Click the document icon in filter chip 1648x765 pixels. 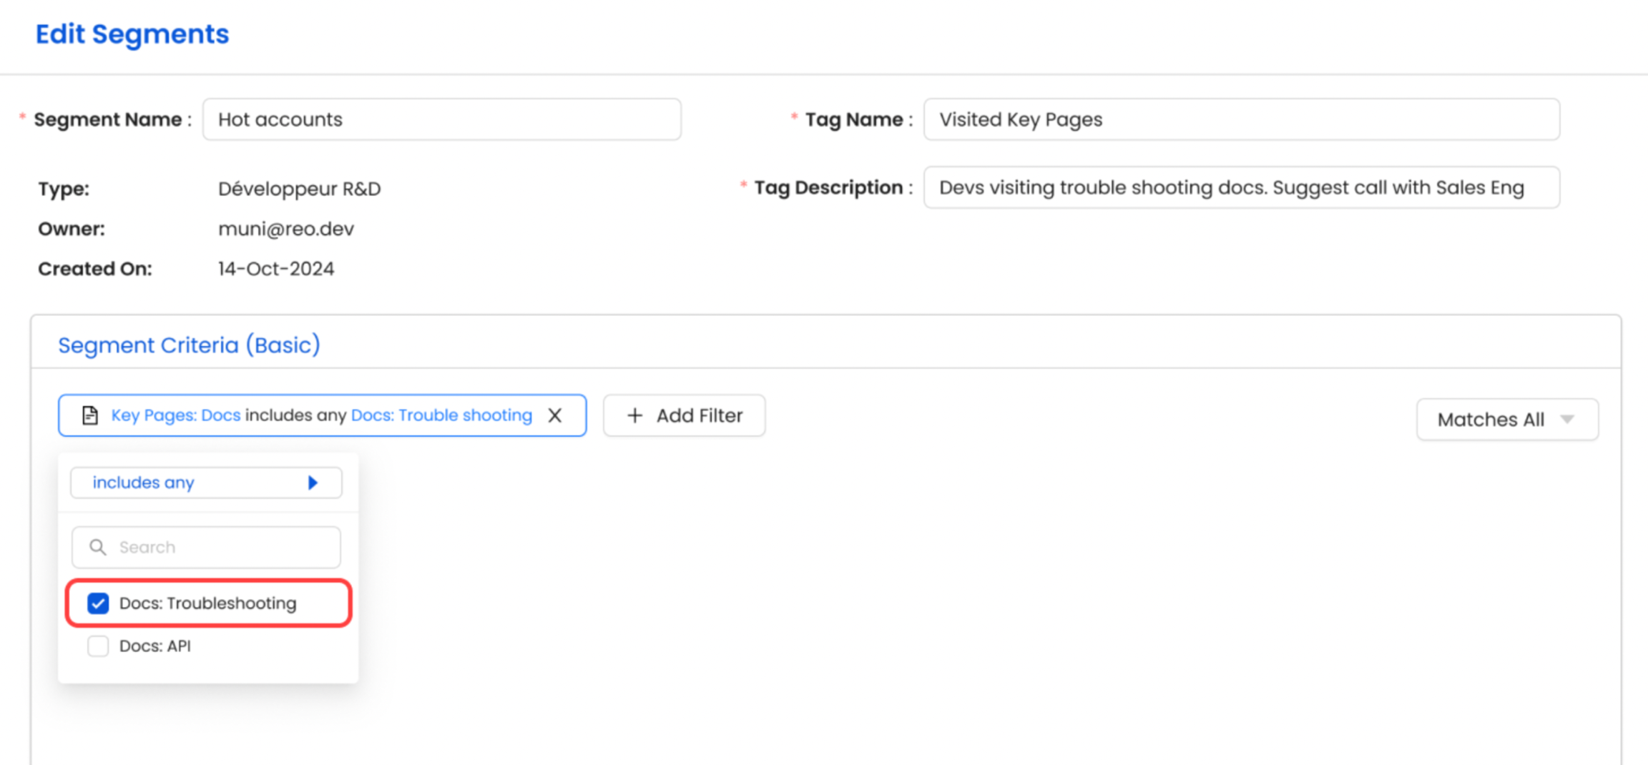click(x=90, y=415)
